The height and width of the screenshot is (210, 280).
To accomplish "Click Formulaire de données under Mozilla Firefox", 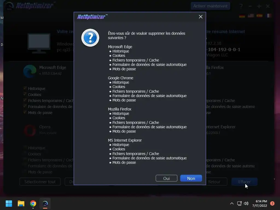I will click(x=150, y=127).
